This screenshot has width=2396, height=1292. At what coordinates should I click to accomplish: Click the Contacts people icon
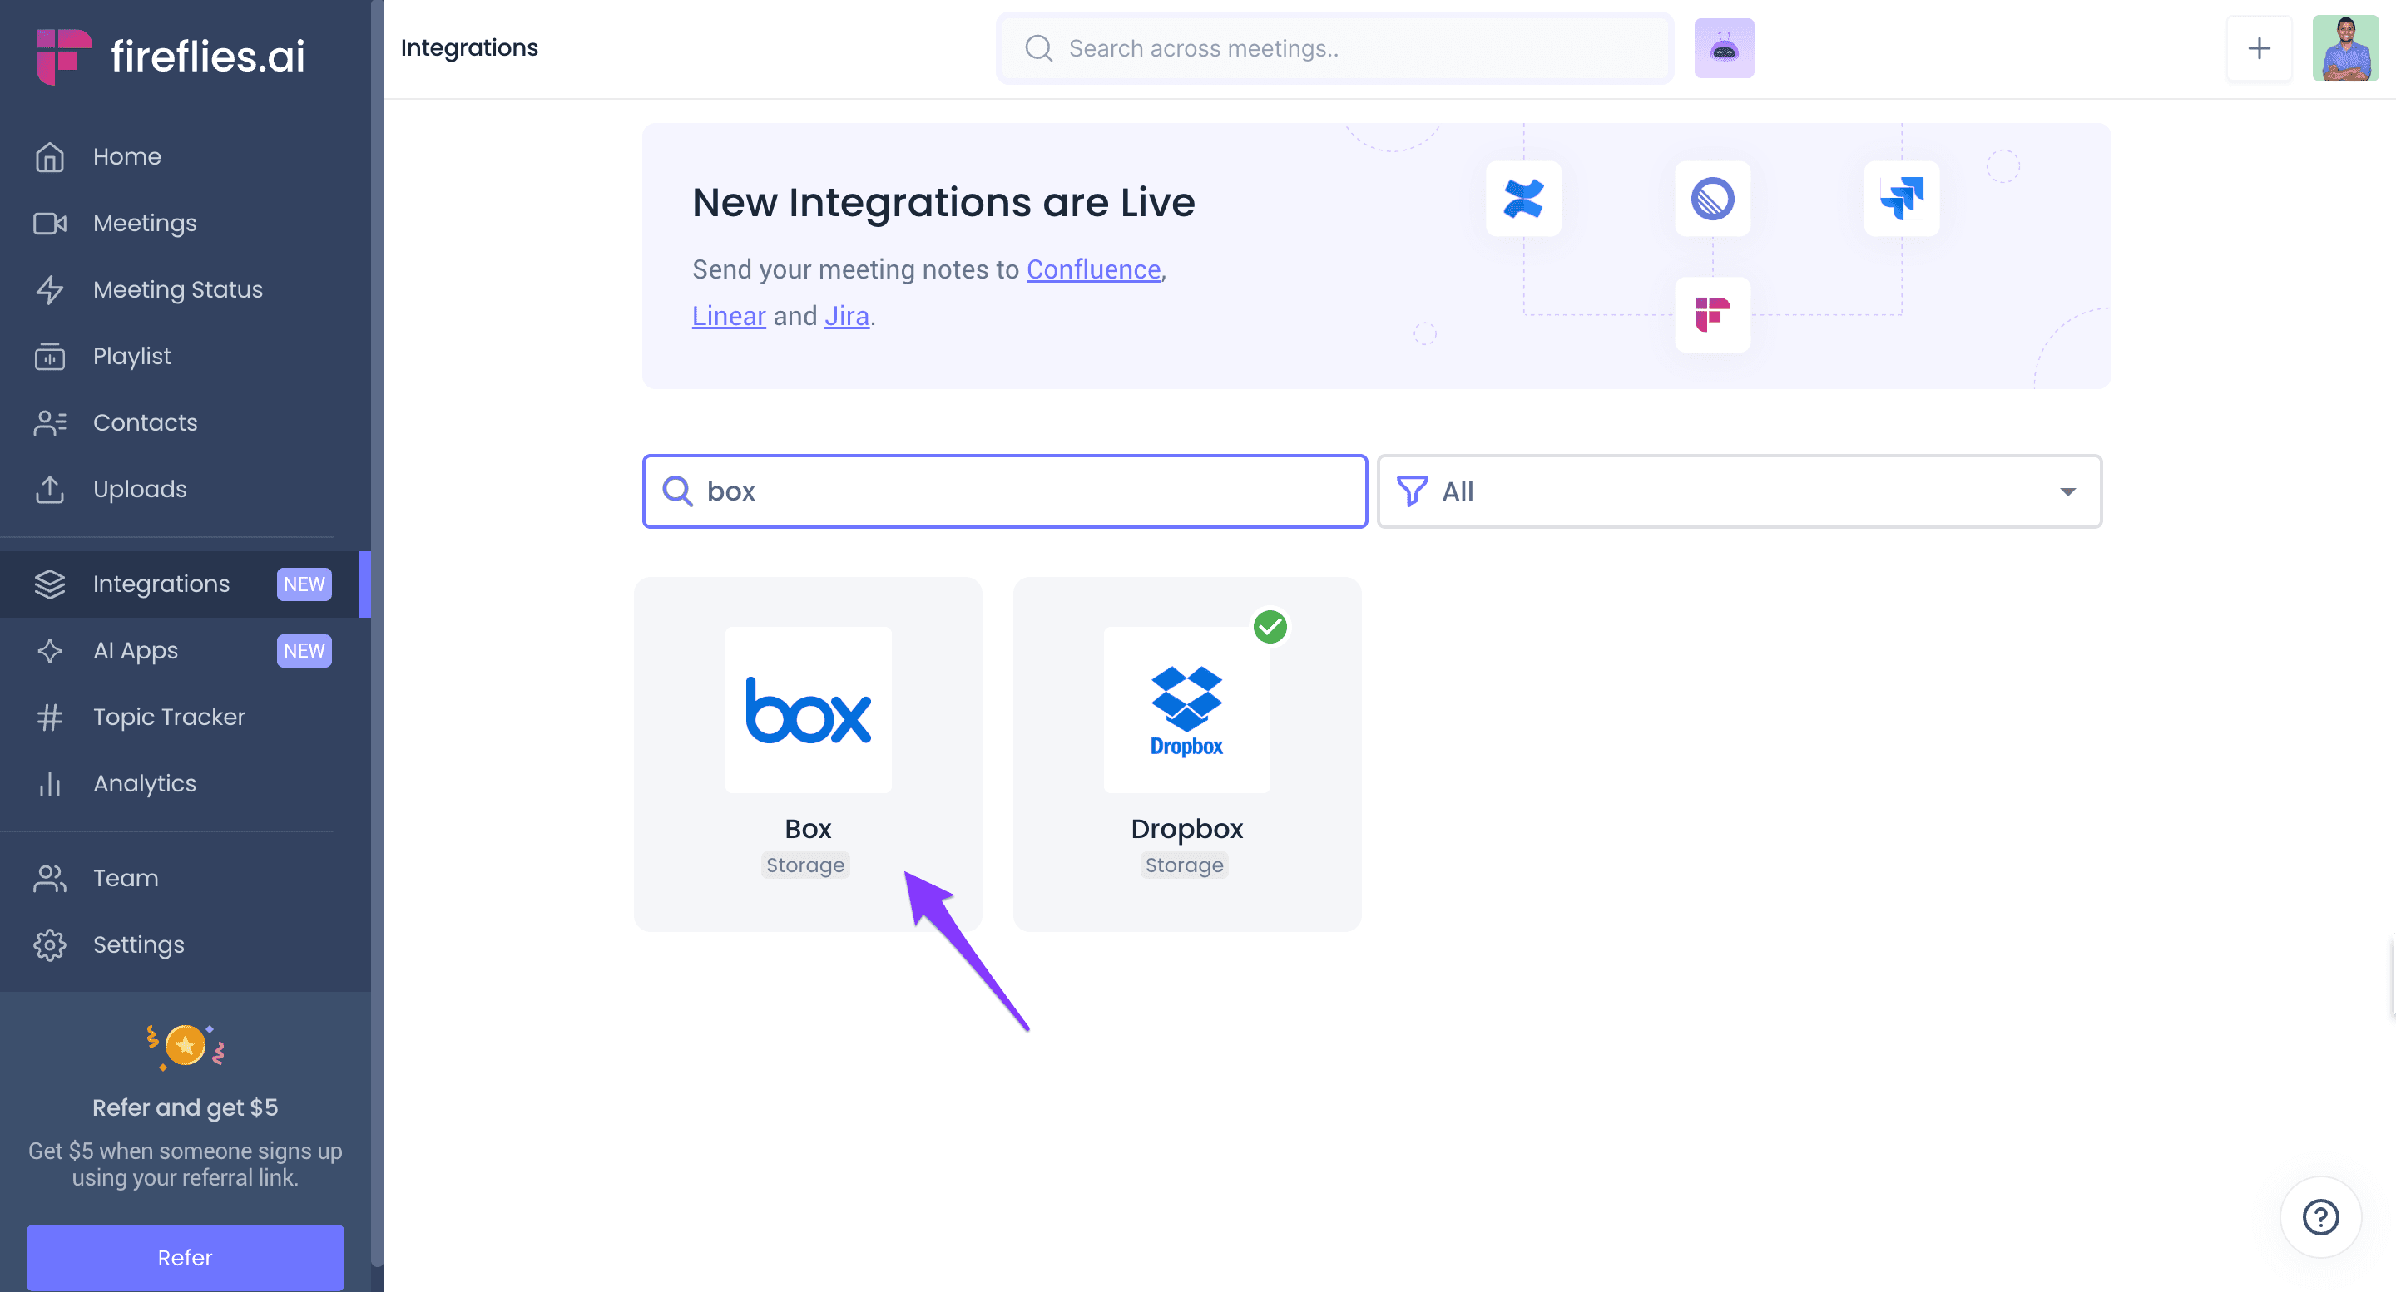tap(49, 422)
